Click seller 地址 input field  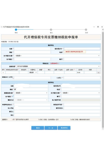tap(31, 89)
